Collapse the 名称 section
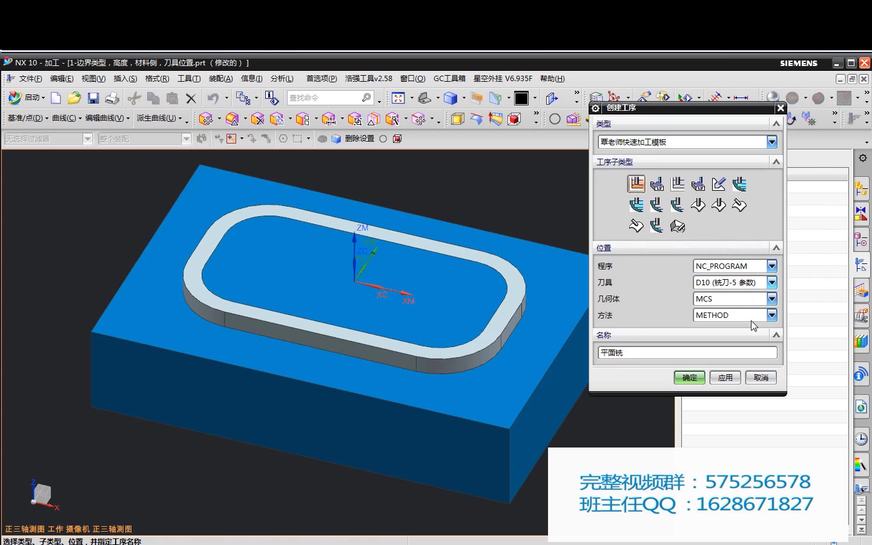The height and width of the screenshot is (545, 872). pyautogui.click(x=776, y=335)
